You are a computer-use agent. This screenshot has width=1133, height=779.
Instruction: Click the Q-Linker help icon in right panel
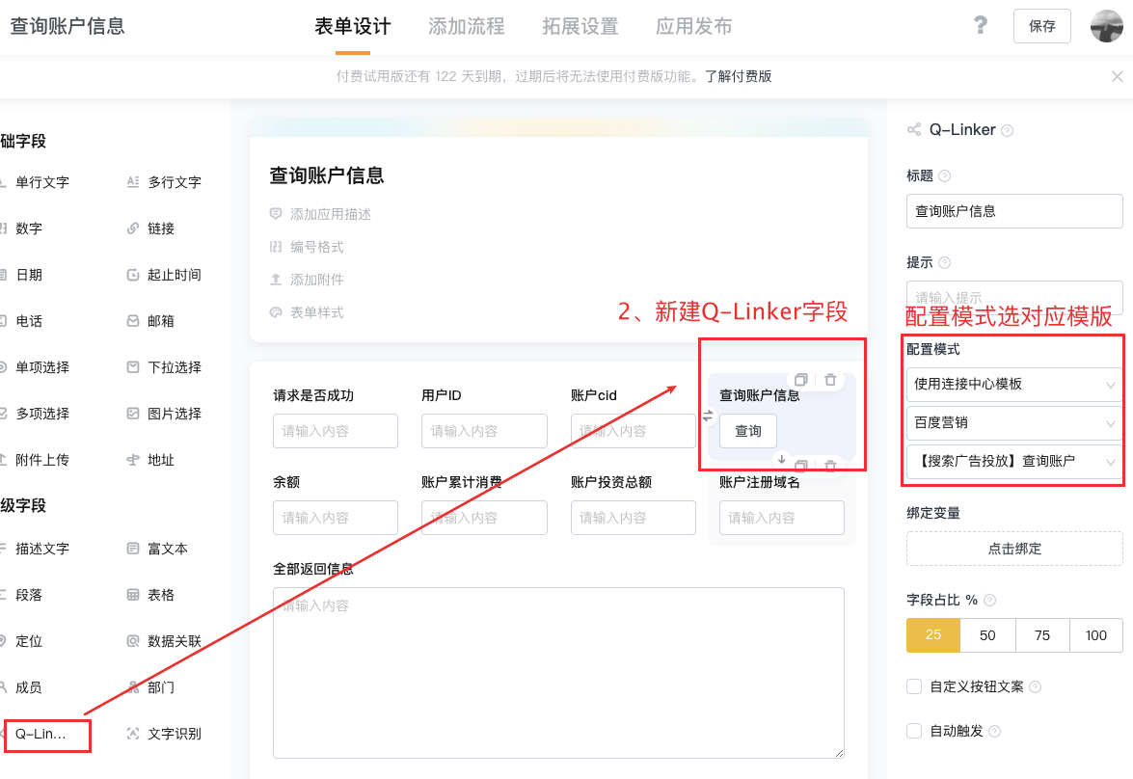tap(1008, 131)
